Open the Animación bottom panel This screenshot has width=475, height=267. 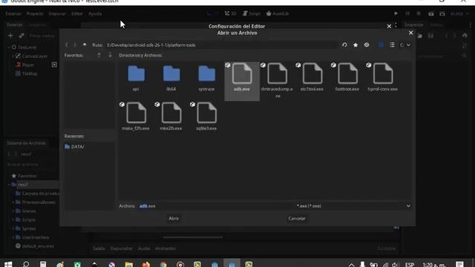pos(166,248)
